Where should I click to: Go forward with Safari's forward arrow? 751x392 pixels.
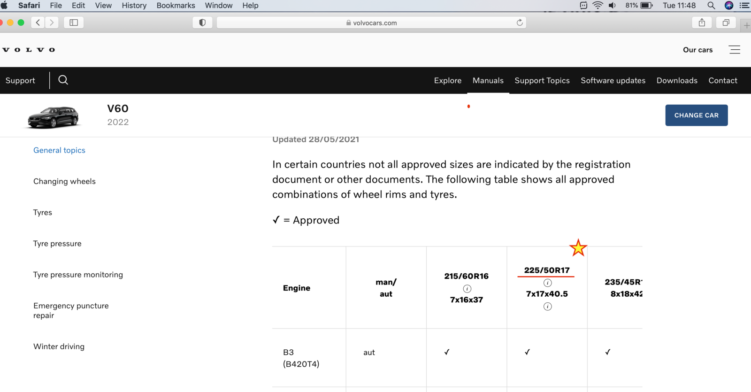click(52, 23)
